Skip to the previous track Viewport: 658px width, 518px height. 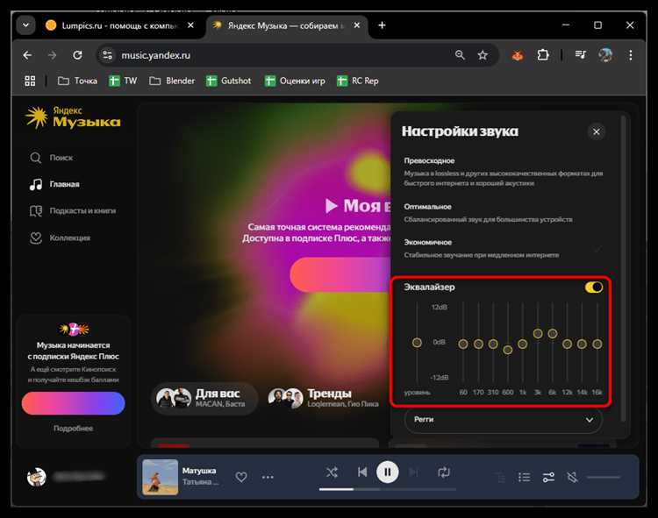pyautogui.click(x=362, y=472)
